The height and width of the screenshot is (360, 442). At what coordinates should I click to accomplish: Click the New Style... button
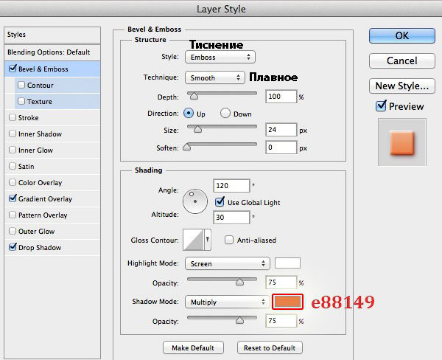pyautogui.click(x=402, y=86)
